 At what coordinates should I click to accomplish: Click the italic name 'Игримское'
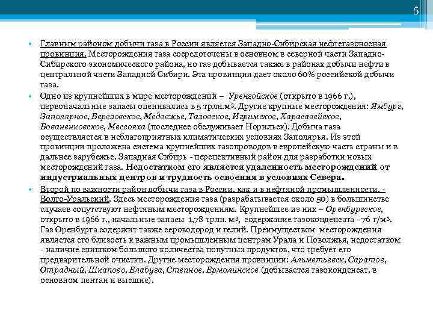pyautogui.click(x=254, y=116)
